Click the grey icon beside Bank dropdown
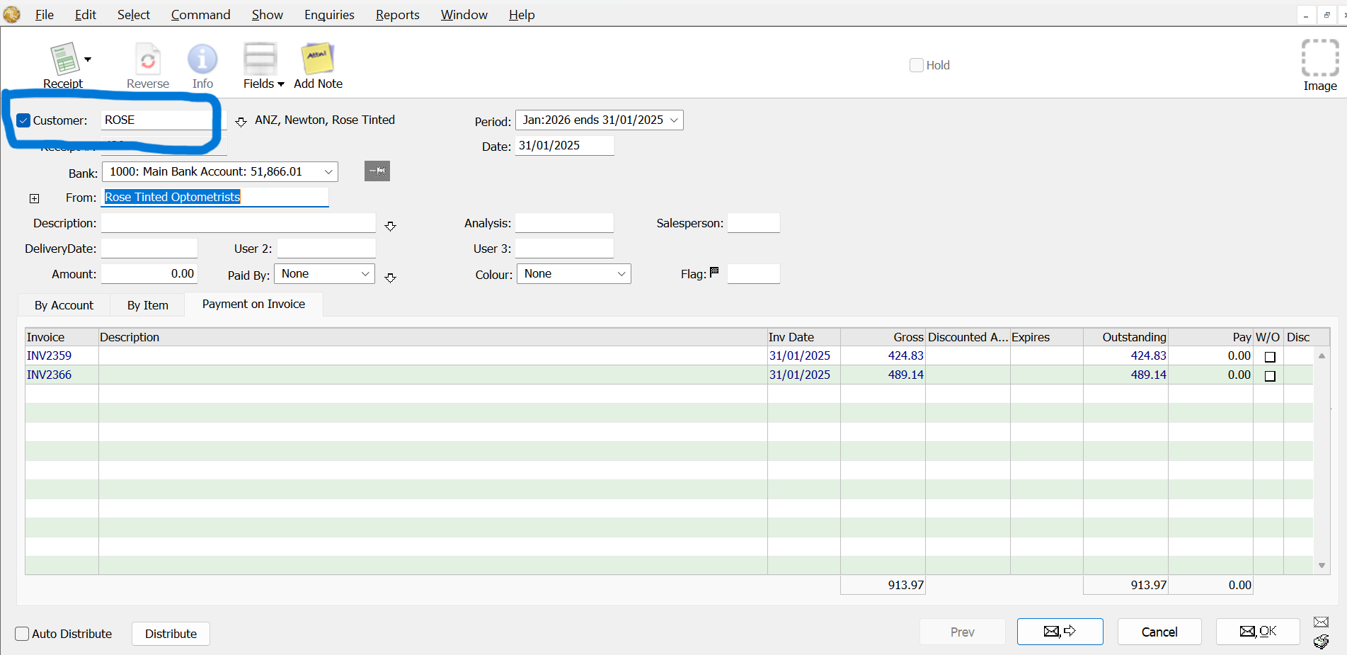Image resolution: width=1347 pixels, height=655 pixels. point(377,171)
